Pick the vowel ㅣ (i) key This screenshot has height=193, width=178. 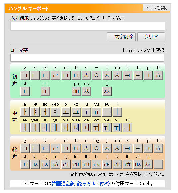[x=117, y=112]
